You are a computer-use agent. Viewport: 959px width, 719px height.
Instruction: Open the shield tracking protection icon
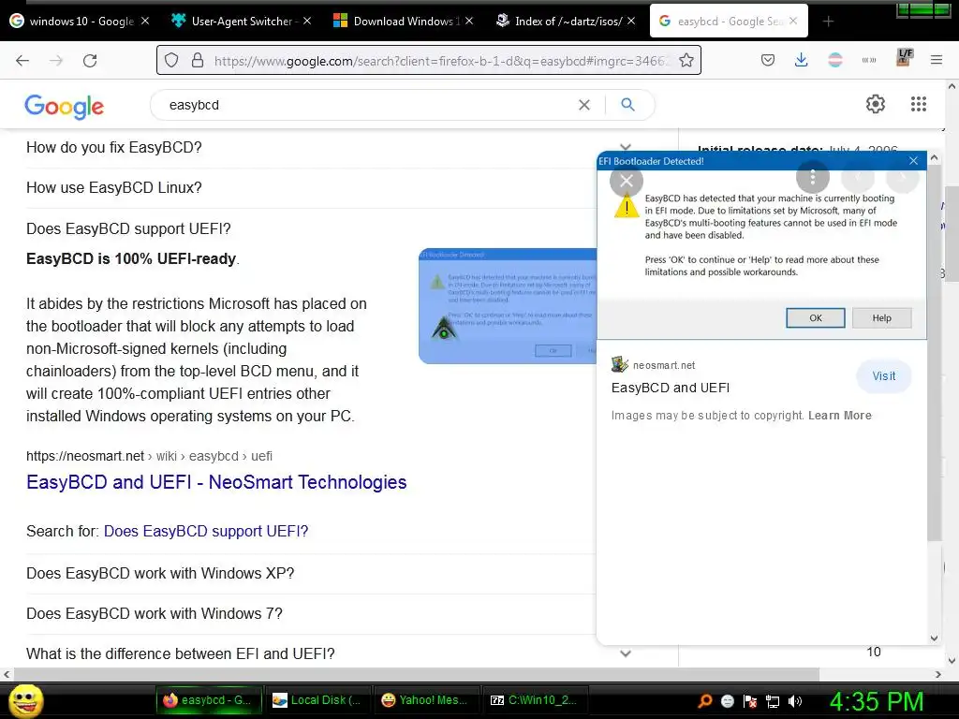pyautogui.click(x=172, y=60)
